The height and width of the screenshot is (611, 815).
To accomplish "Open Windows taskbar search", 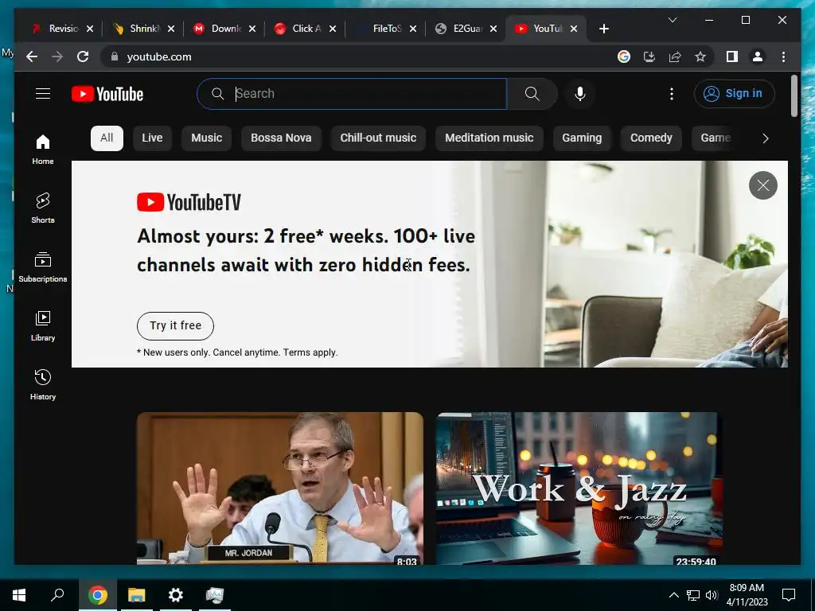I will (x=57, y=595).
